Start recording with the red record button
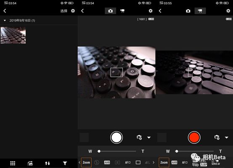The height and width of the screenshot is (168, 233). [x=194, y=137]
